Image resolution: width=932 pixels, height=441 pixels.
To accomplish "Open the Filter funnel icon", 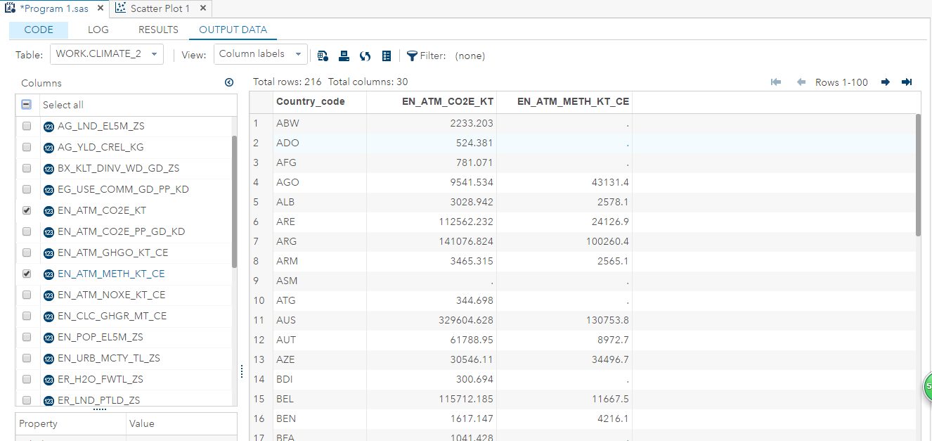I will pos(412,56).
